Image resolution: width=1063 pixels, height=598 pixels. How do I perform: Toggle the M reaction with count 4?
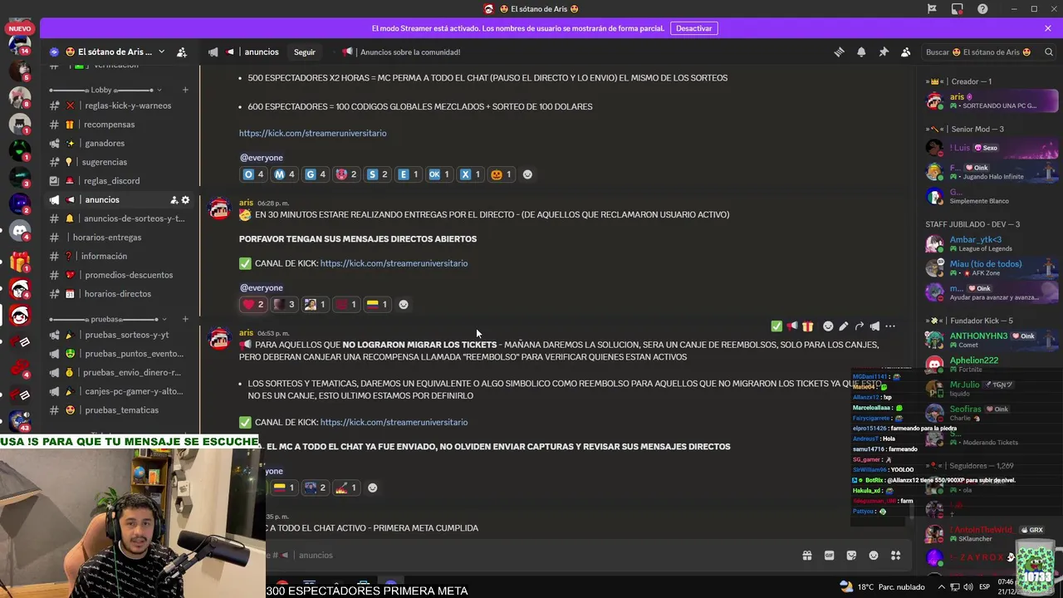[285, 174]
